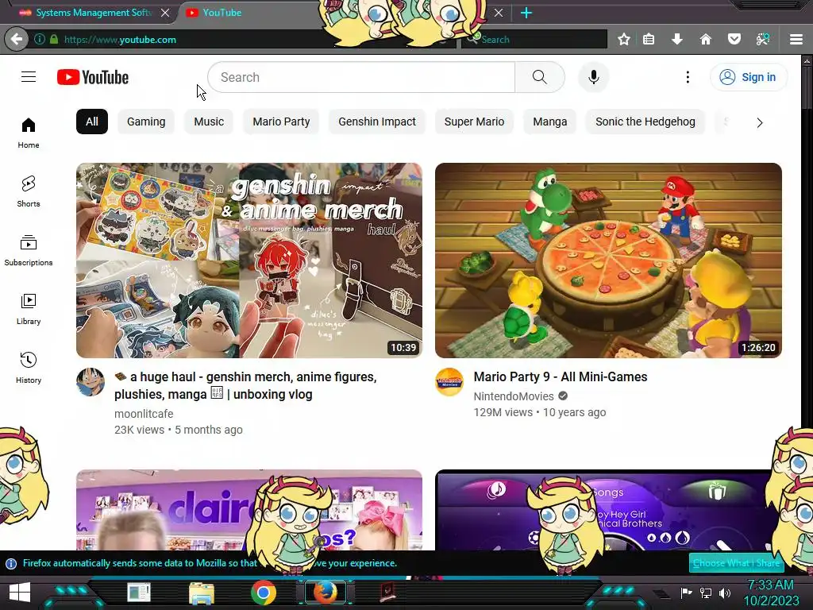
Task: Click the YouTube logo
Action: click(93, 77)
